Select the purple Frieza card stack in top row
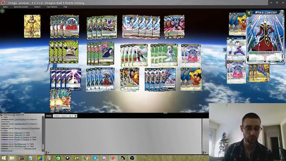Screen dimensions: 286x161 (102, 27)
